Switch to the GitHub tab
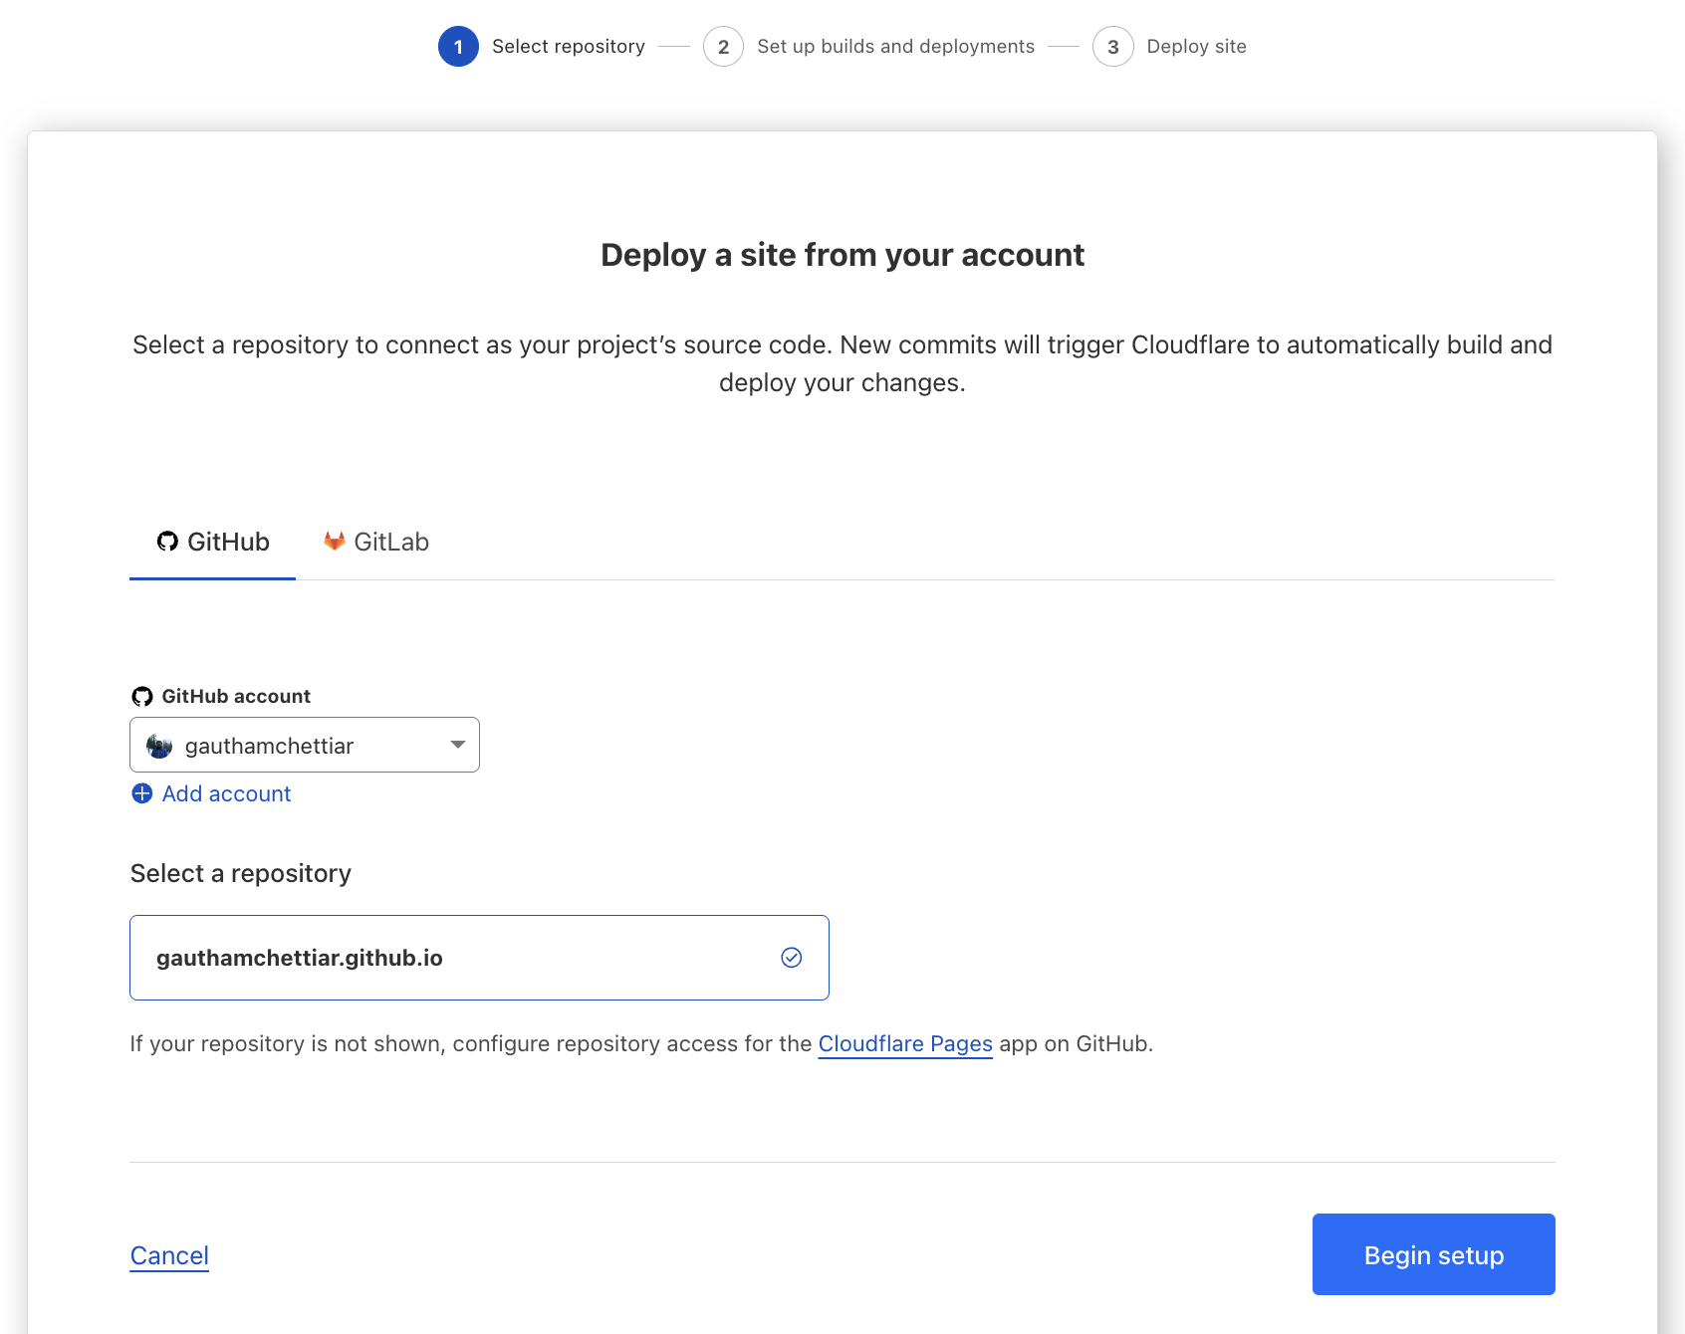 click(x=212, y=541)
